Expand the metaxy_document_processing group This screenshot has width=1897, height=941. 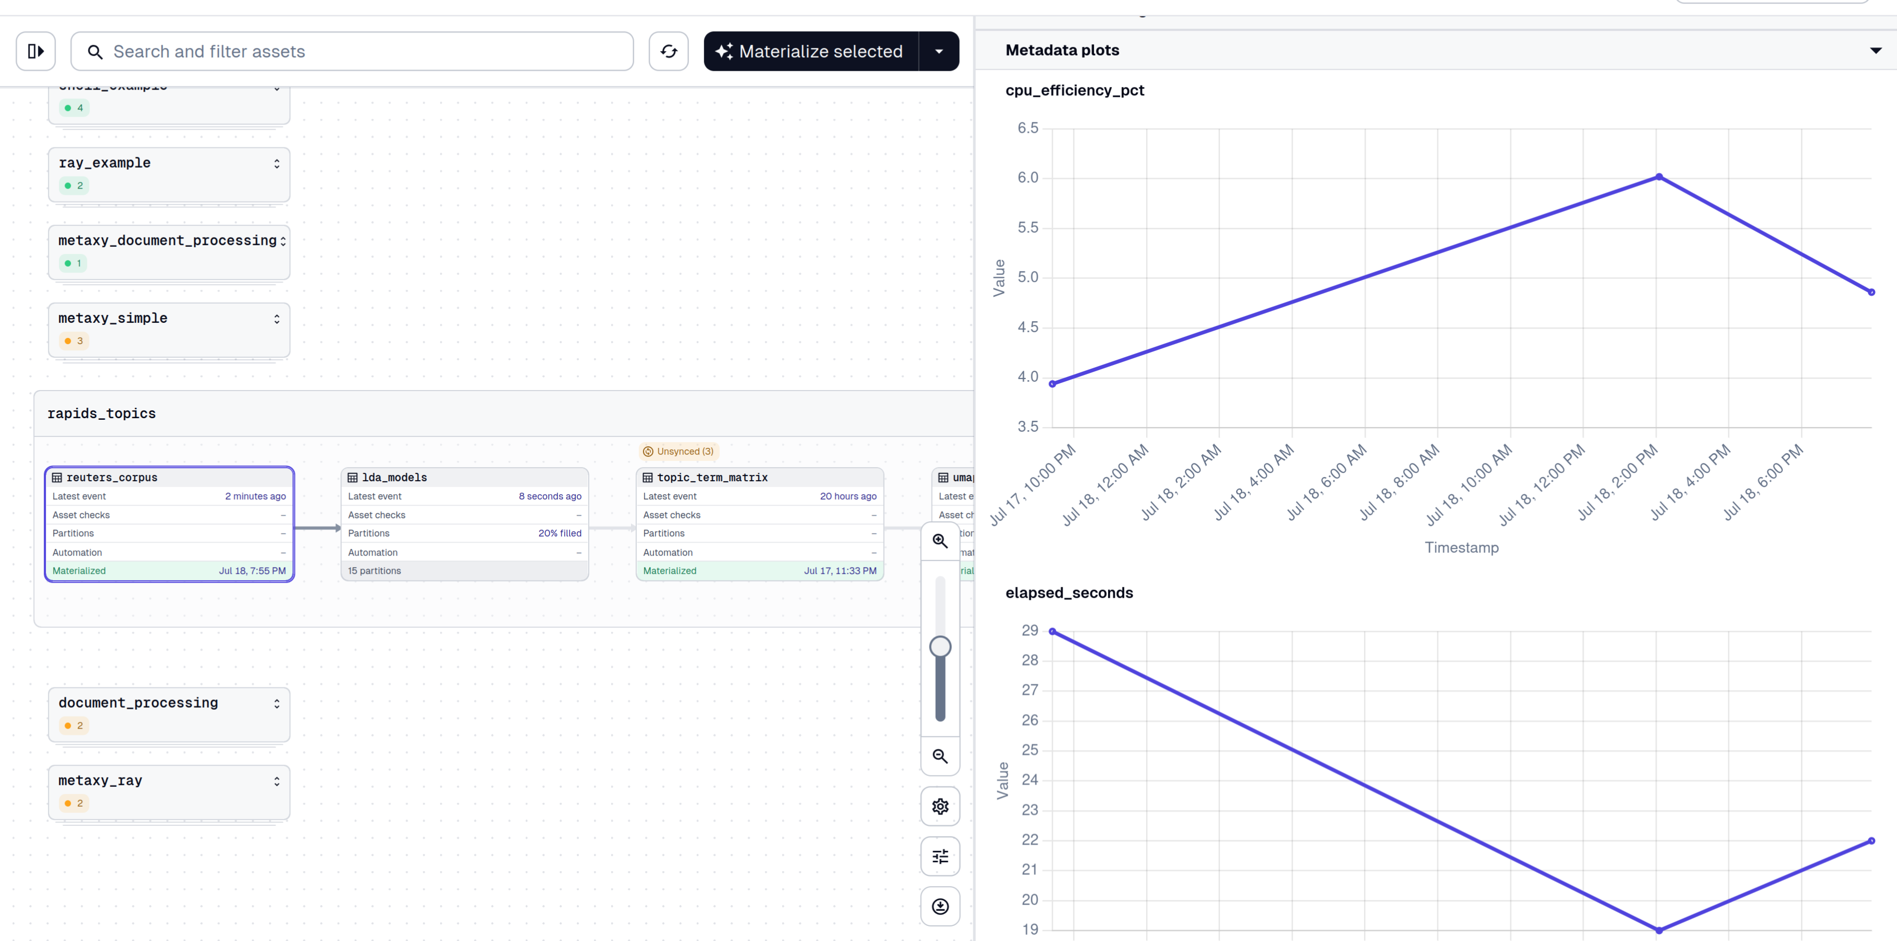(x=283, y=241)
